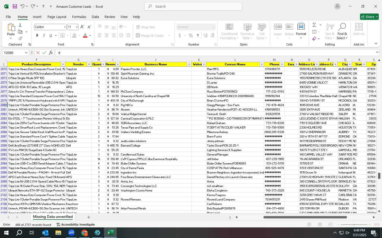Open the File menu

8,17
